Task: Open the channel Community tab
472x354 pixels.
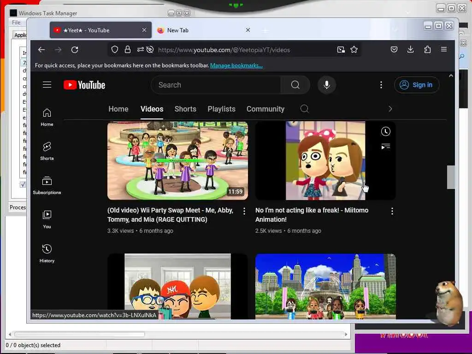Action: tap(265, 109)
